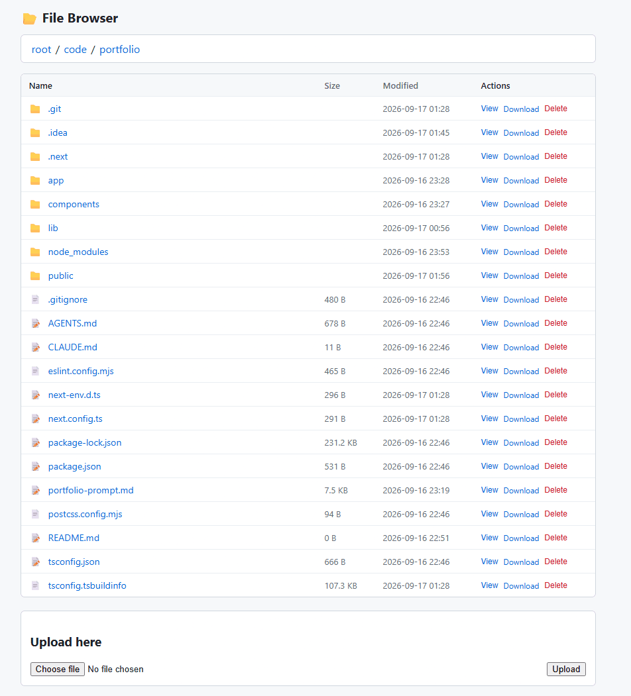Click the file icon beside package-lock.json
This screenshot has width=631, height=696.
click(x=36, y=442)
